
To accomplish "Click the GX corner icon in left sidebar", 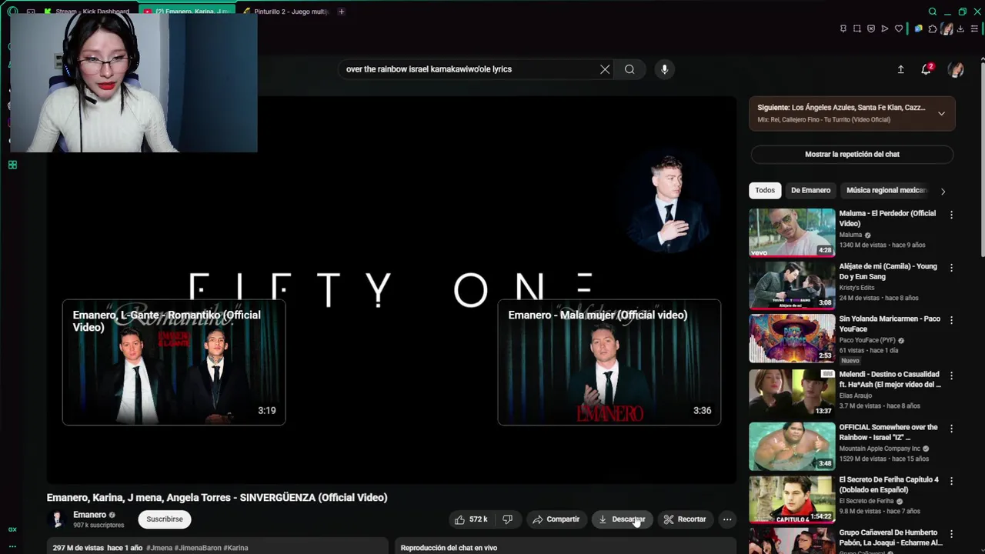I will pyautogui.click(x=12, y=529).
